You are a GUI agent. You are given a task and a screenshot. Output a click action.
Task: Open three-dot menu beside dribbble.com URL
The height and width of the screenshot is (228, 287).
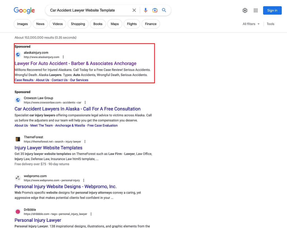91,214
